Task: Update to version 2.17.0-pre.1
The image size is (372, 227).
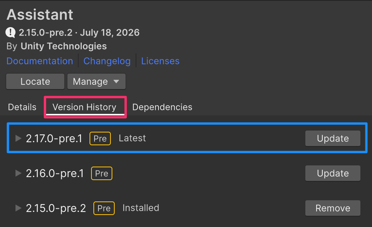Action: 333,138
